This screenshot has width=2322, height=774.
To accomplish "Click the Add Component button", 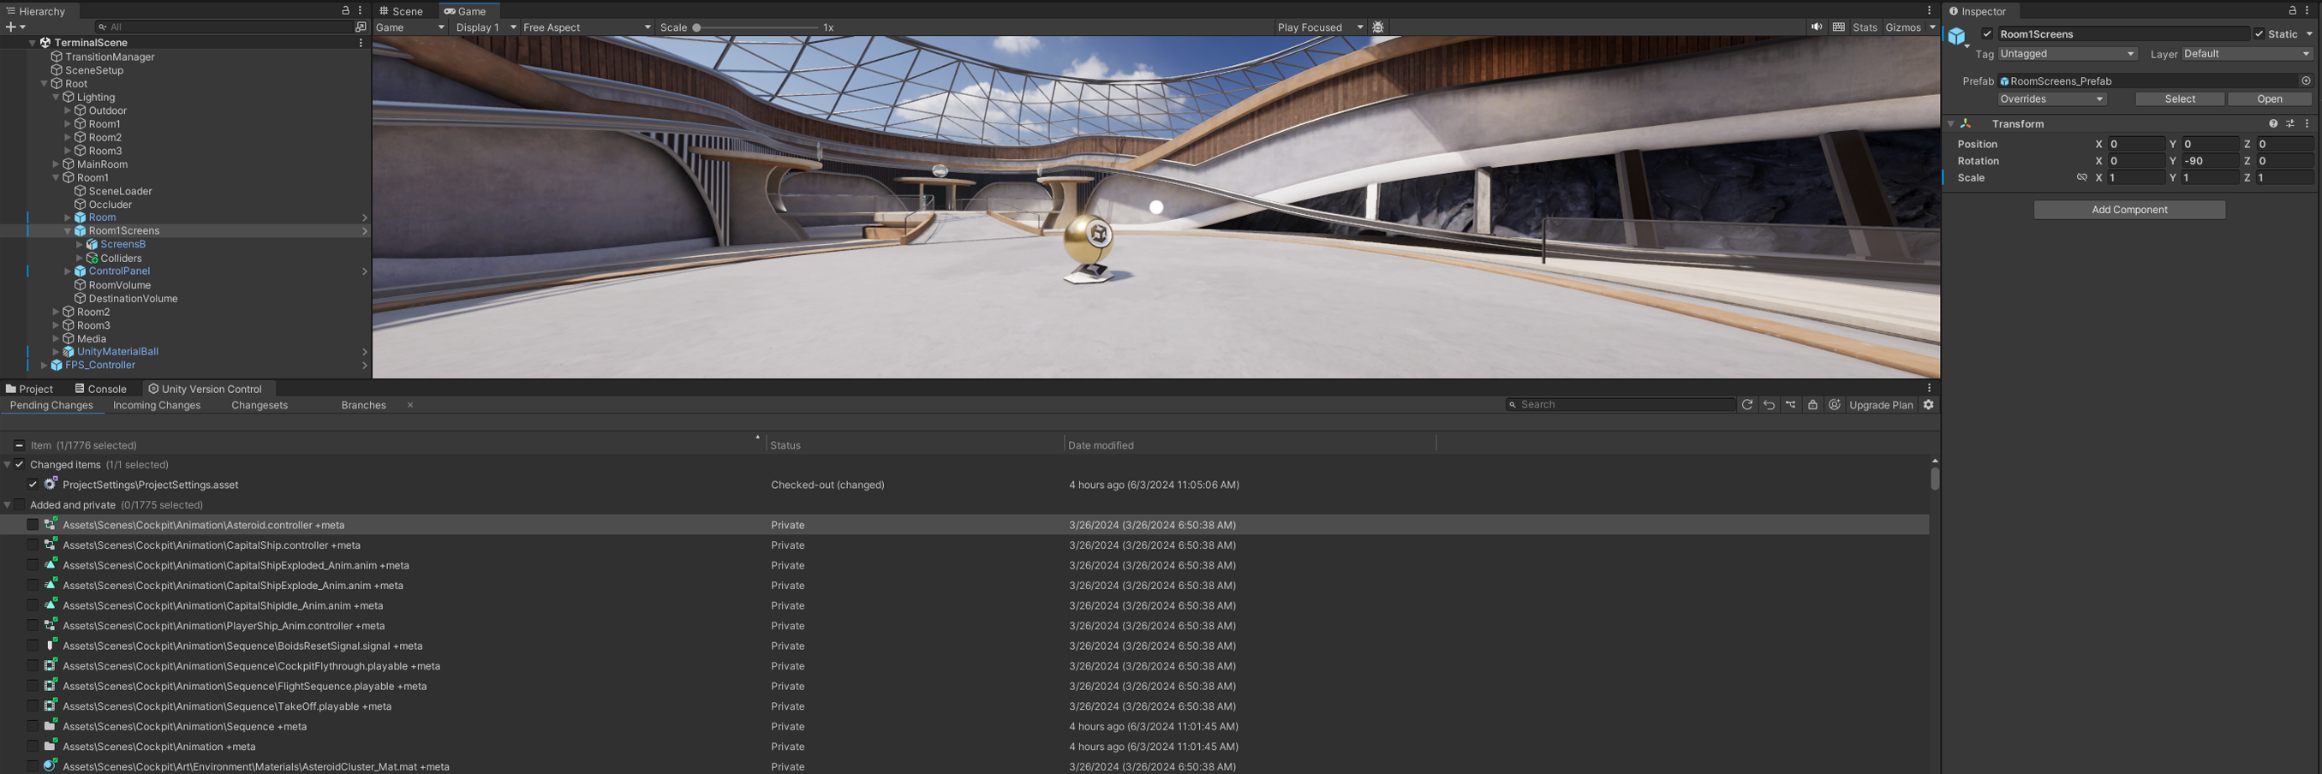I will (2129, 209).
